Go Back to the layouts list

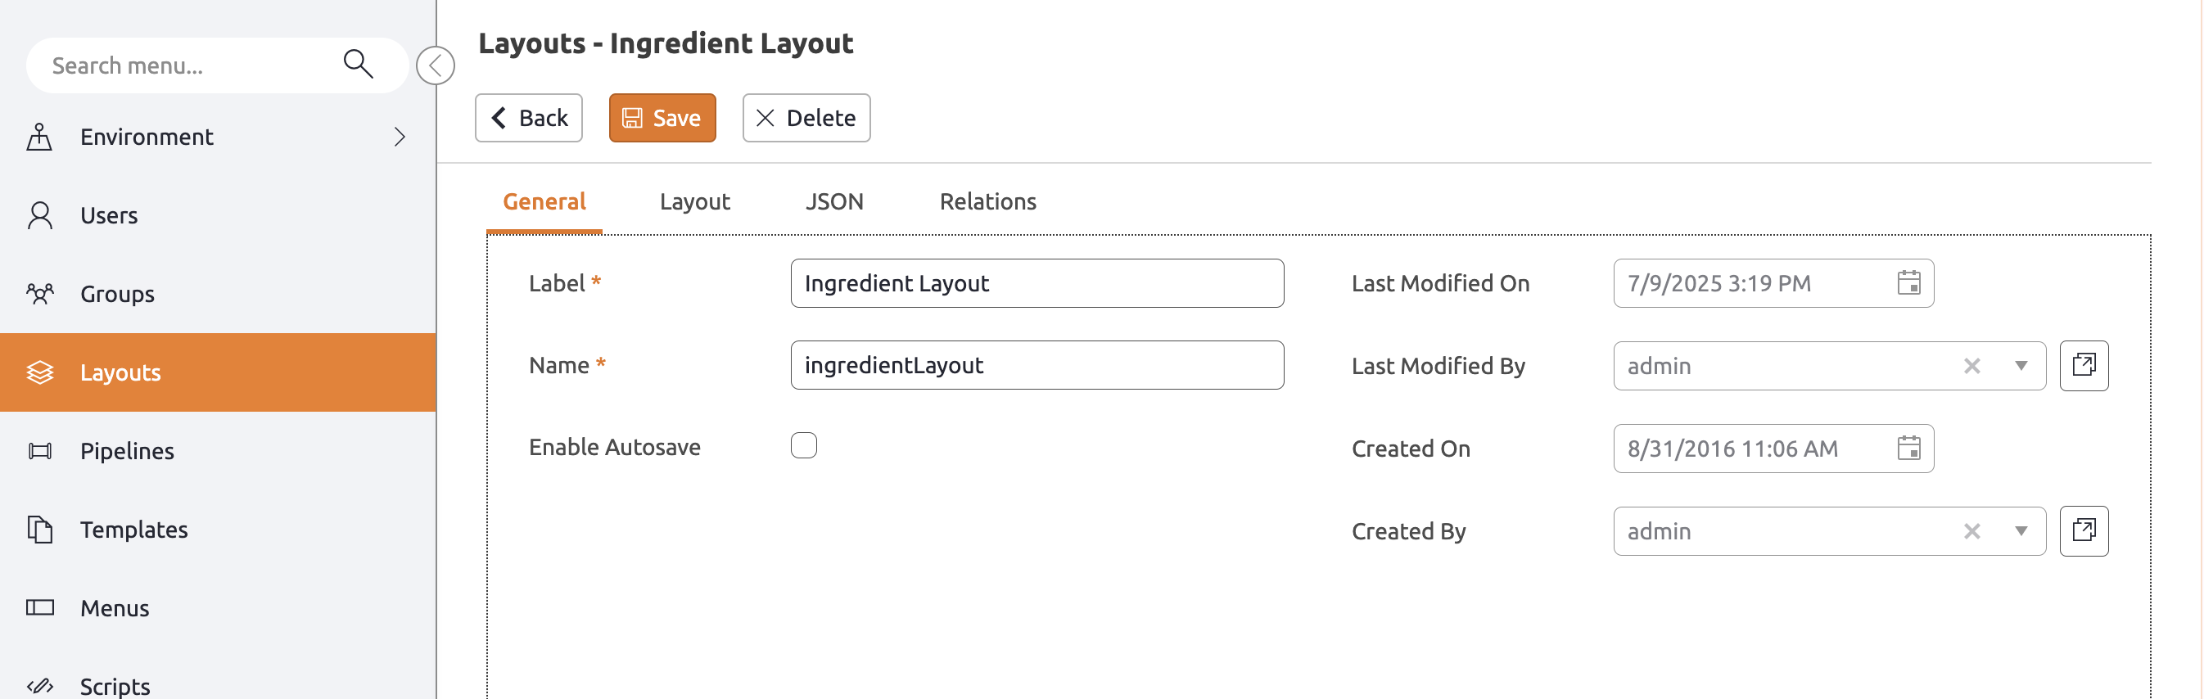(x=529, y=118)
